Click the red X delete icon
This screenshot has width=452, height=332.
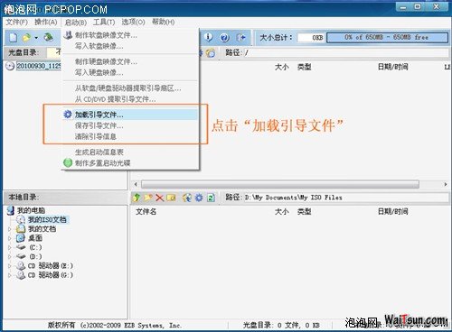click(x=159, y=198)
